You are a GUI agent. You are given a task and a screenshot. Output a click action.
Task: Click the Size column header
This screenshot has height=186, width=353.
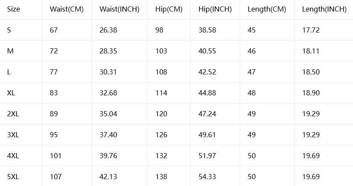click(x=14, y=9)
